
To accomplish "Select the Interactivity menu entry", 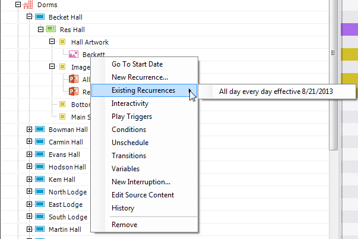I will click(x=144, y=103).
